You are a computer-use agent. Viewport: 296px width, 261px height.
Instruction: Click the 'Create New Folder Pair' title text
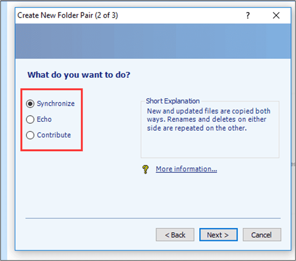(x=67, y=16)
